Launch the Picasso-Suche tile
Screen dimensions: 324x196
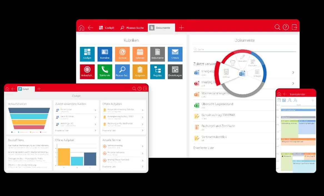point(122,71)
